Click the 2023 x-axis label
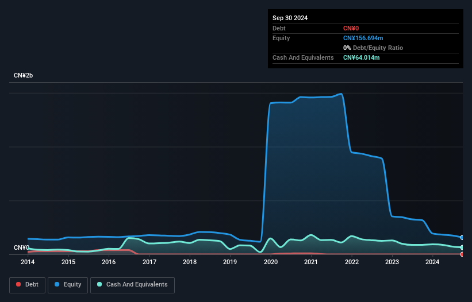472x302 pixels. point(392,262)
